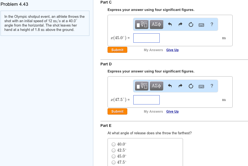This screenshot has width=248, height=166.
Task: Pick the 45.0° answer option
Action: tap(114, 156)
